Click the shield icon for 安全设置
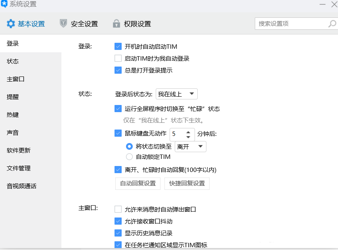The height and width of the screenshot is (250, 338). 63,24
